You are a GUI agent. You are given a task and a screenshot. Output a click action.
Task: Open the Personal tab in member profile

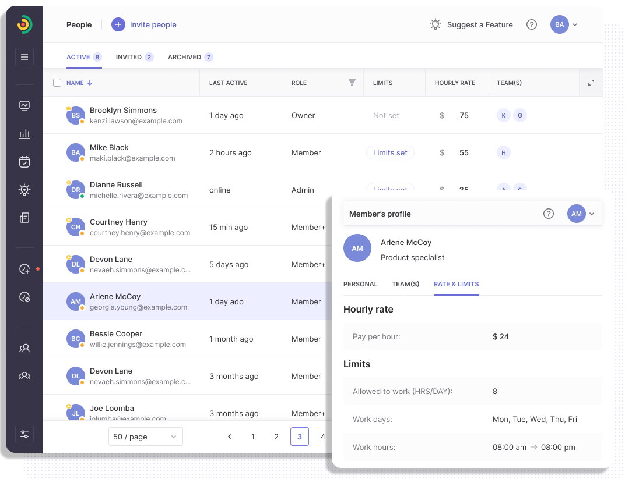(360, 284)
